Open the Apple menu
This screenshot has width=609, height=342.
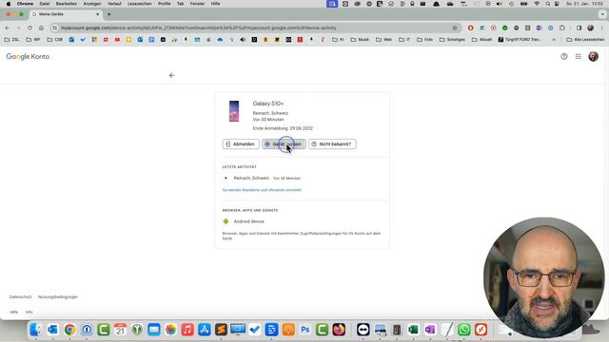coord(9,4)
